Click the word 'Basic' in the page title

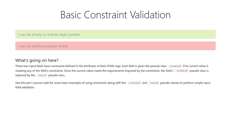[71, 15]
